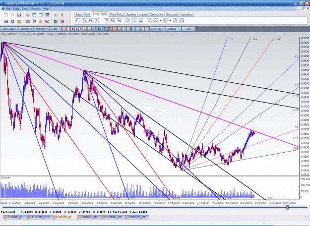The height and width of the screenshot is (226, 310).
Task: Click the small blue square outline icon
Action: point(12,21)
